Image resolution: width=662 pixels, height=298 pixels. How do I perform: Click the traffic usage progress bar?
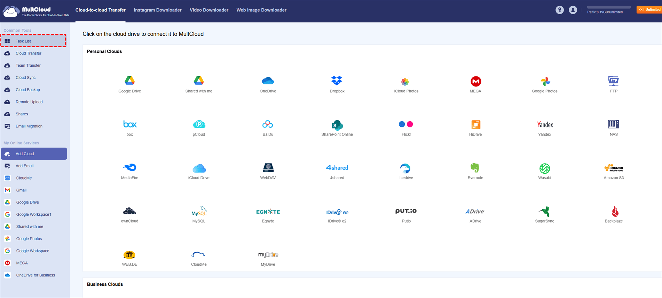click(608, 7)
